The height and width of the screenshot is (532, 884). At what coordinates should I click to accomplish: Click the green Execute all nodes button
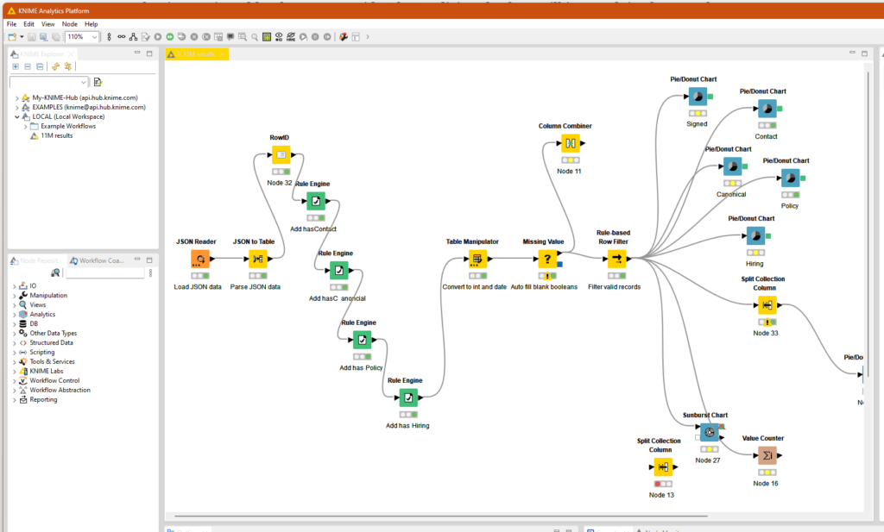(x=170, y=37)
